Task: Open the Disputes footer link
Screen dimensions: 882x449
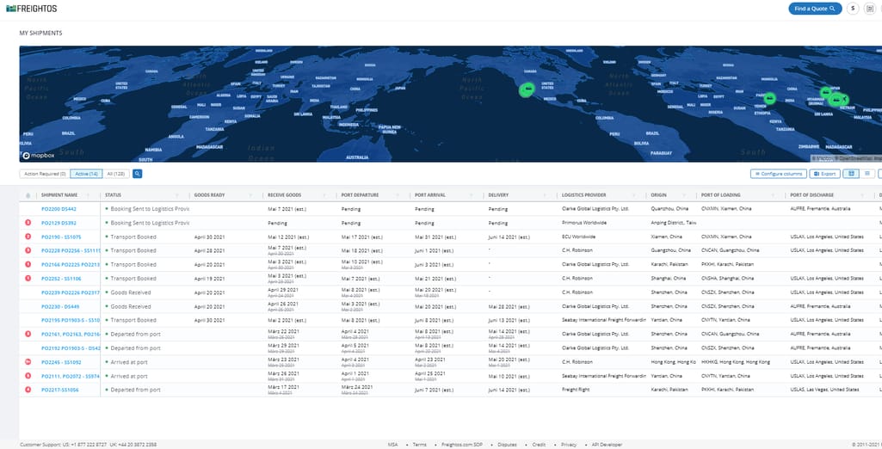Action: pos(507,445)
